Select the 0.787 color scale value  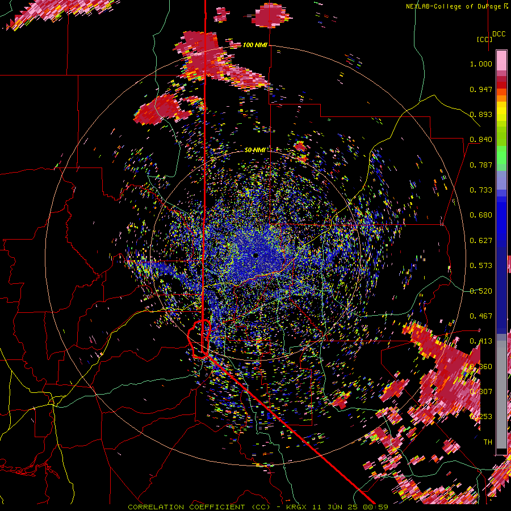(x=481, y=165)
